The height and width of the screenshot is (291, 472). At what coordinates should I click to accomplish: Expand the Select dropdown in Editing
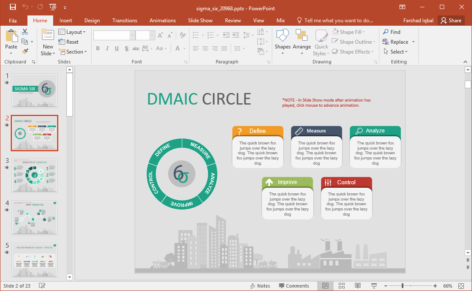click(x=395, y=52)
